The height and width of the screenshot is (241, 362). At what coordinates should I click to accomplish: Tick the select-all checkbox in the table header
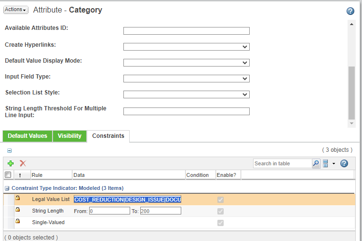pos(8,175)
